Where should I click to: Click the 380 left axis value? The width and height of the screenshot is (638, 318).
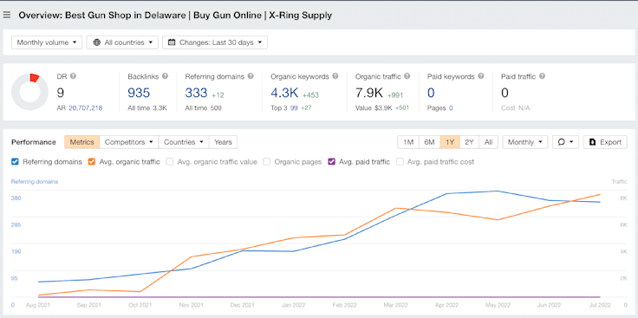click(16, 198)
